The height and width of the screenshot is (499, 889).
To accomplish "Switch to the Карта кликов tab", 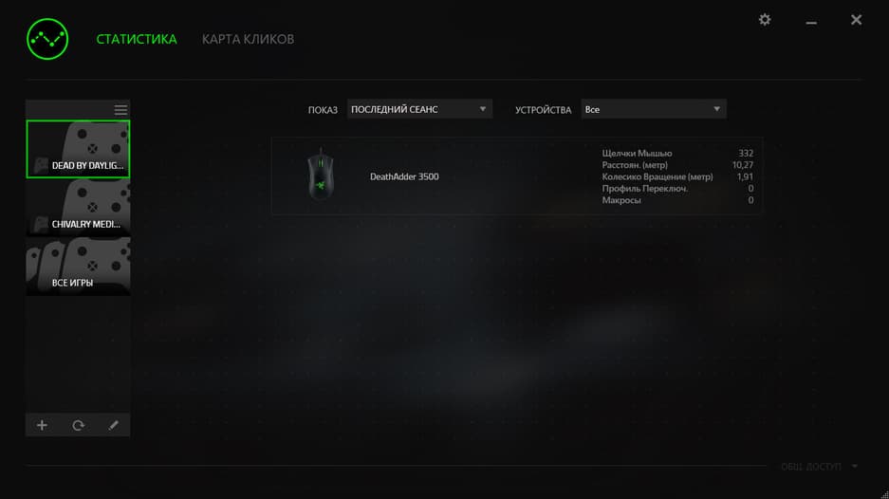I will pos(248,39).
